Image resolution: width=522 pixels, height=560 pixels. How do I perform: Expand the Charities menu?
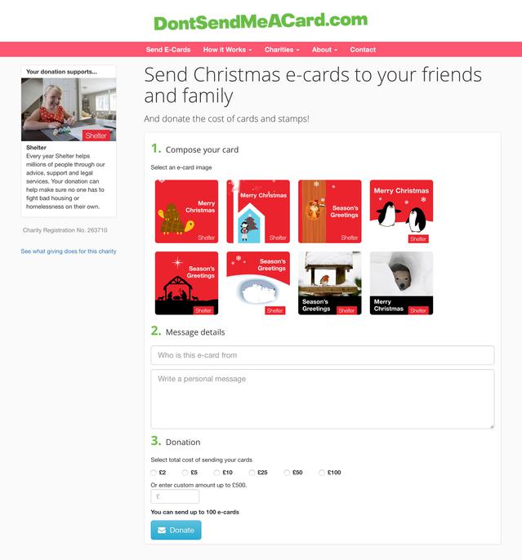pos(282,50)
